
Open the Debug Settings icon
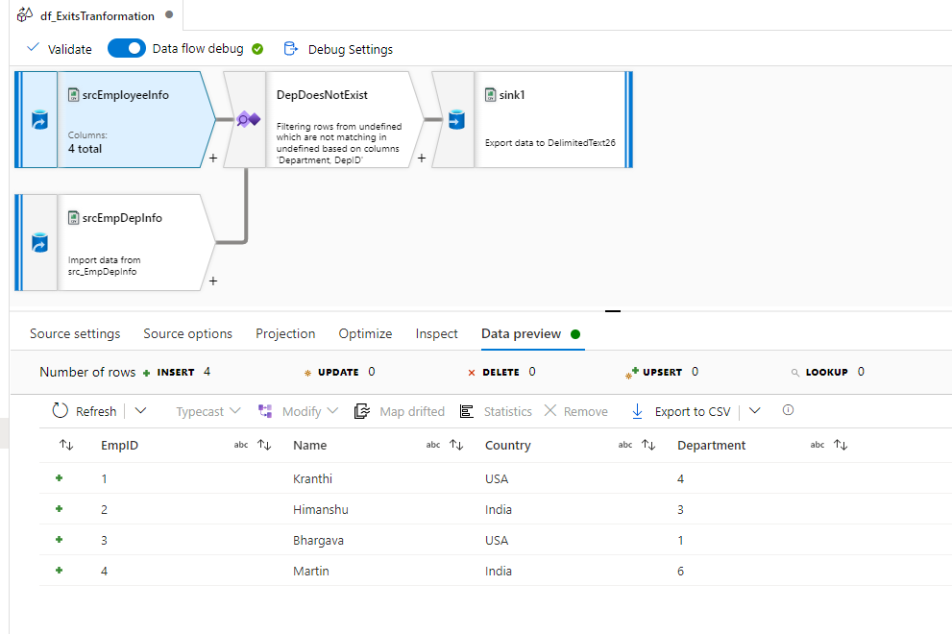coord(290,49)
